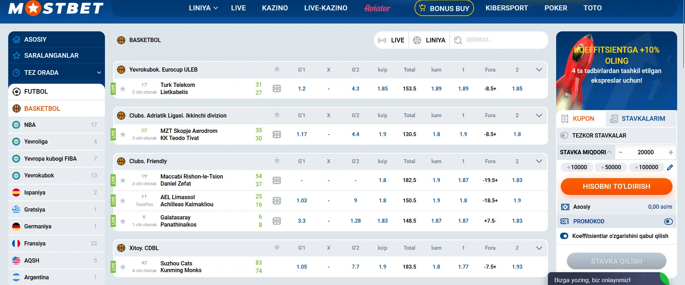Open KIBERSPORT menu item
This screenshot has height=285, width=685.
[507, 8]
